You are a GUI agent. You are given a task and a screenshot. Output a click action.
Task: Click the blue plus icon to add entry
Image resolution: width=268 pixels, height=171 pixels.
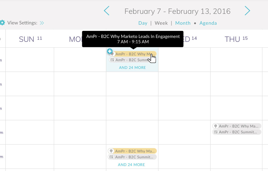point(110,52)
